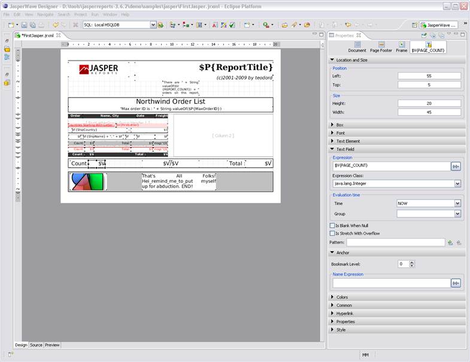Image resolution: width=470 pixels, height=362 pixels.
Task: Click the JasperWave perspective button
Action: point(439,25)
